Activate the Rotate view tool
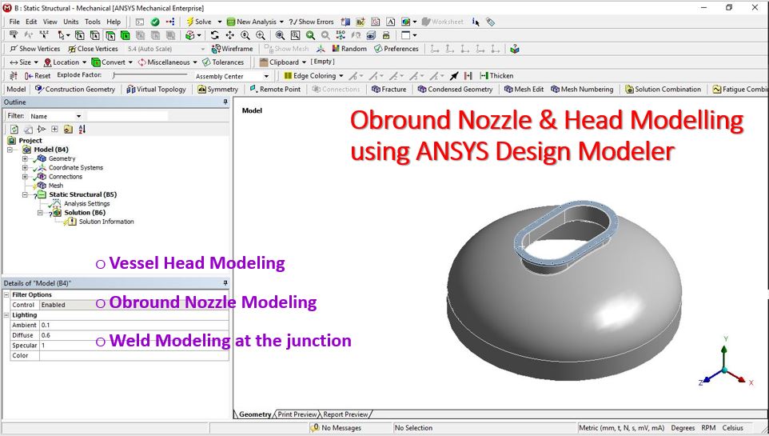Screen dimensions: 769x436 [x=215, y=35]
